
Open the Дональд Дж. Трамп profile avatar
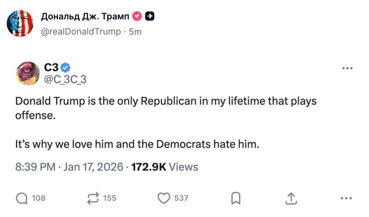[20, 23]
